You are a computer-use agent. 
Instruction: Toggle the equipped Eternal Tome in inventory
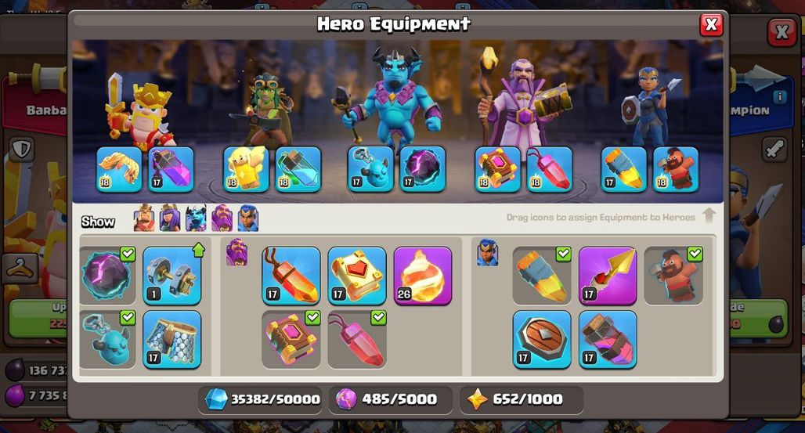point(291,340)
